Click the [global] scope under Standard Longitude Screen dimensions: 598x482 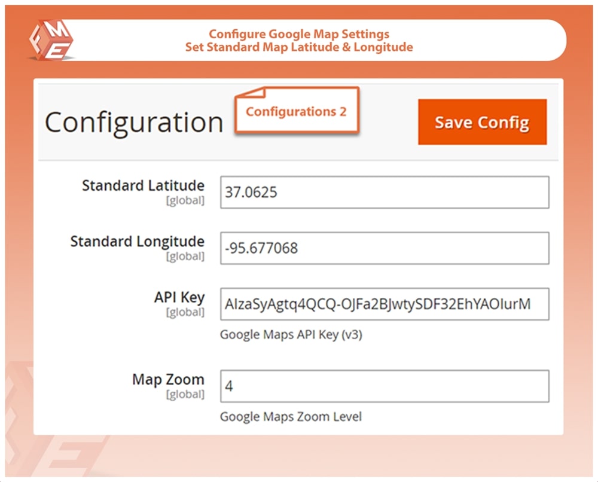[x=185, y=257]
